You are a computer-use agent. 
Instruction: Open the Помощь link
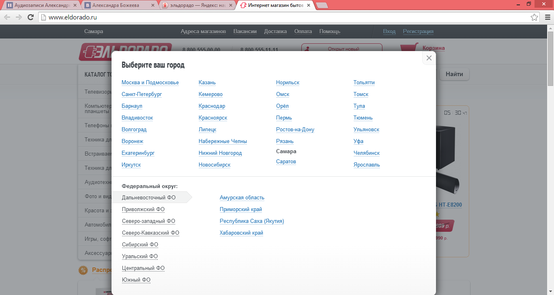(x=330, y=32)
